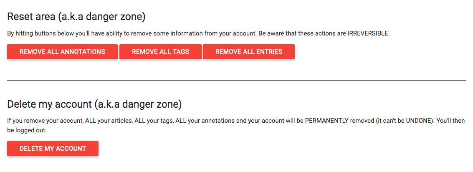
Task: Click the red Delete My Account button
Action: tap(53, 149)
